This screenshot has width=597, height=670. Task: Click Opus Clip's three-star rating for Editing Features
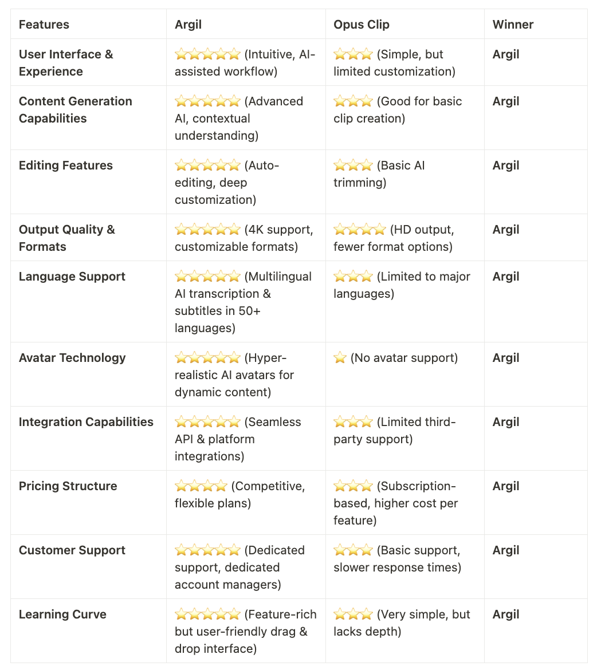click(354, 165)
